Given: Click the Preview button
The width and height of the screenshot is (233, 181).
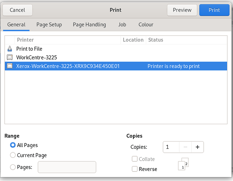Looking at the screenshot, I should [182, 10].
